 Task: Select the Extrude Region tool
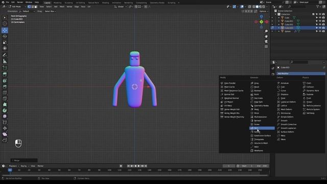(5, 75)
